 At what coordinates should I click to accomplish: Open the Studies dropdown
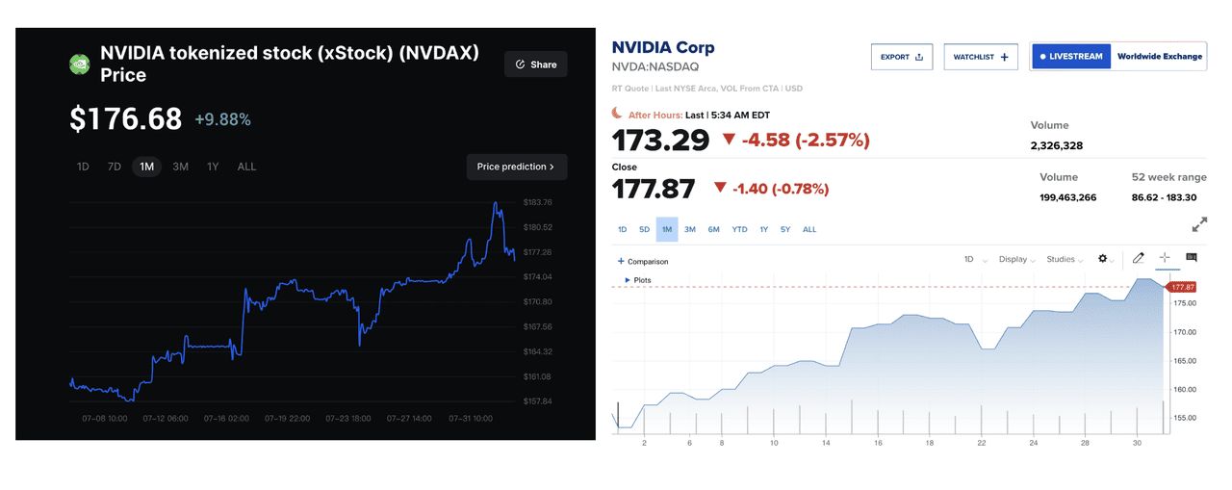(1064, 259)
